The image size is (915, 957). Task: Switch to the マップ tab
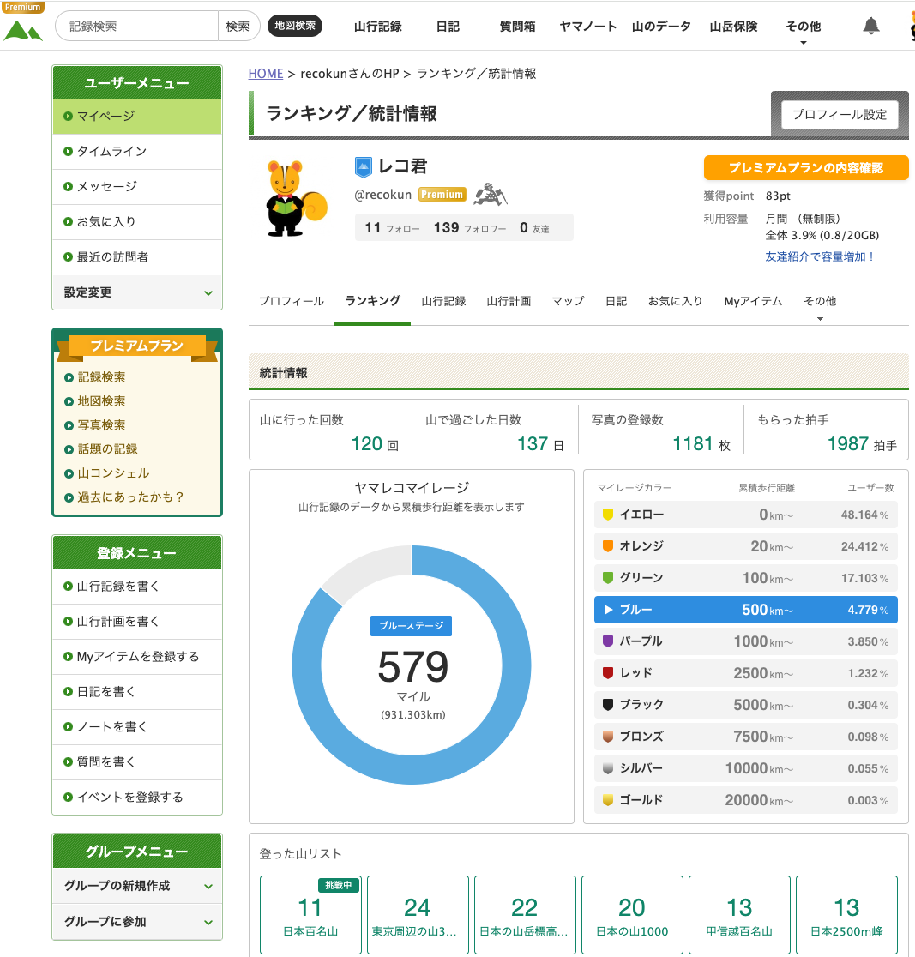(x=569, y=301)
